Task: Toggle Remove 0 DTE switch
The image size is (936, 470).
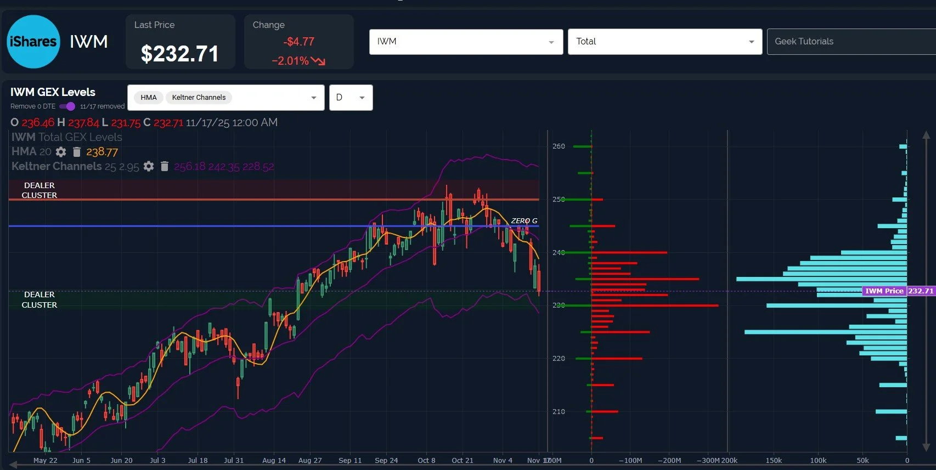Action: point(67,106)
